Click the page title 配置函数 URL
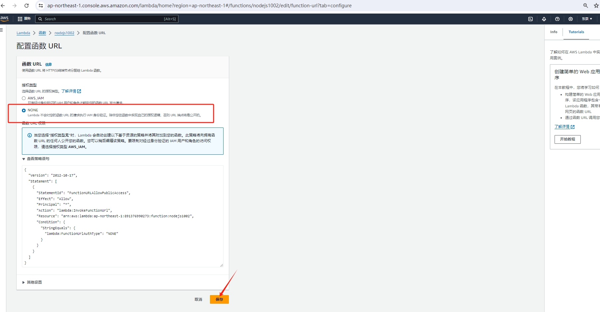The image size is (600, 312). click(39, 46)
